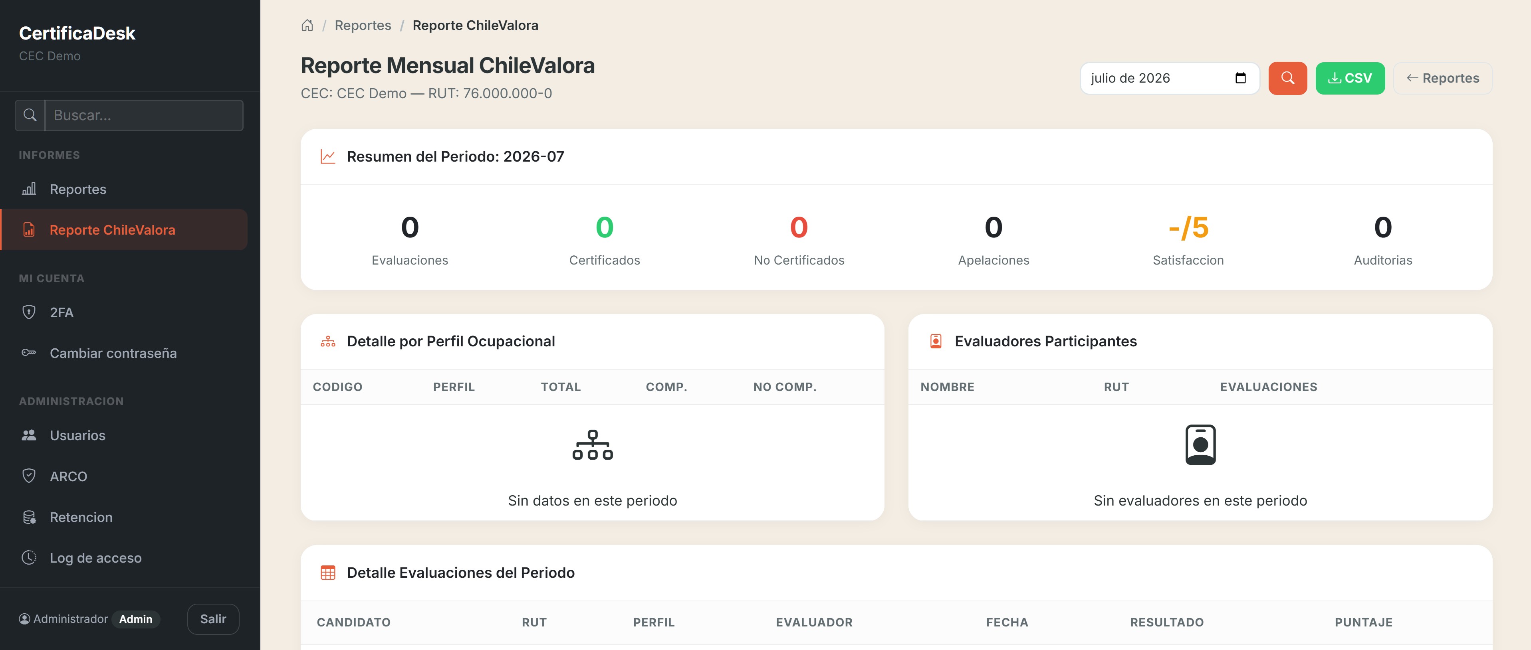Click the Apelaciones count

[993, 227]
